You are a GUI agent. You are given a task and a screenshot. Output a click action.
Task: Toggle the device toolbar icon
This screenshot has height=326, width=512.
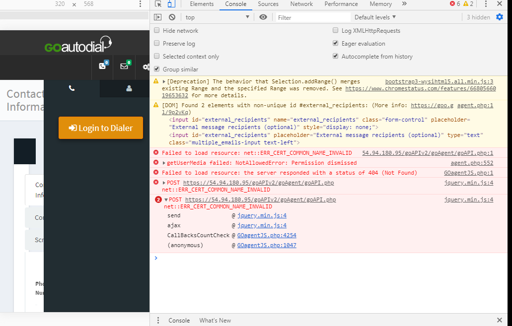tap(171, 4)
